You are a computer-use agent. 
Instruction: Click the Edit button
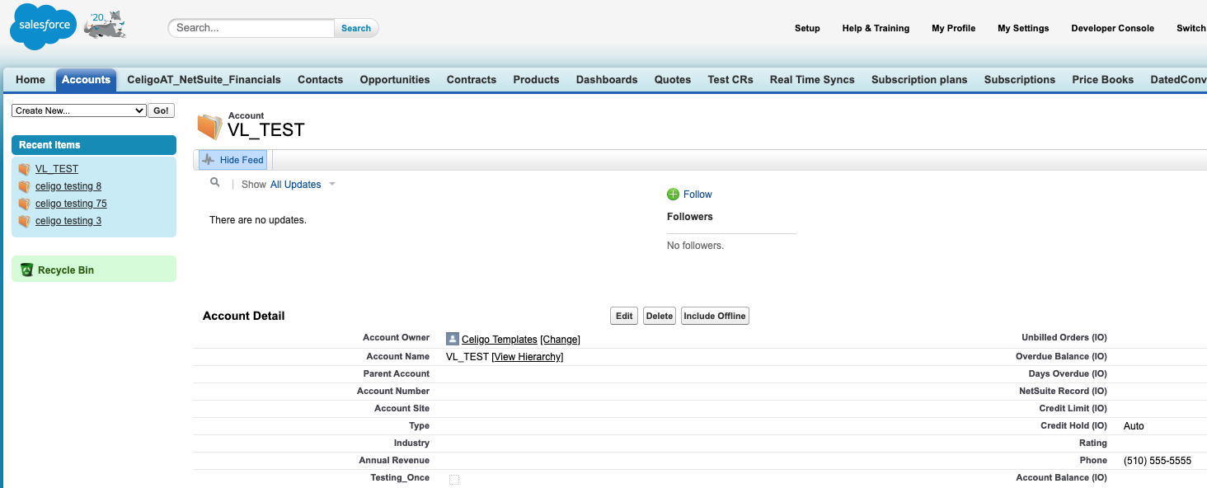pyautogui.click(x=624, y=316)
